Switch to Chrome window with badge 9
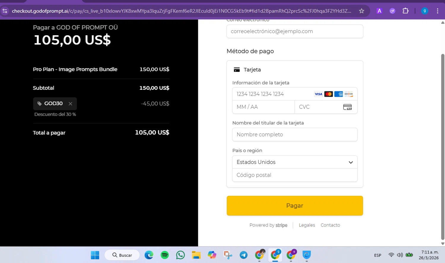 point(275,255)
